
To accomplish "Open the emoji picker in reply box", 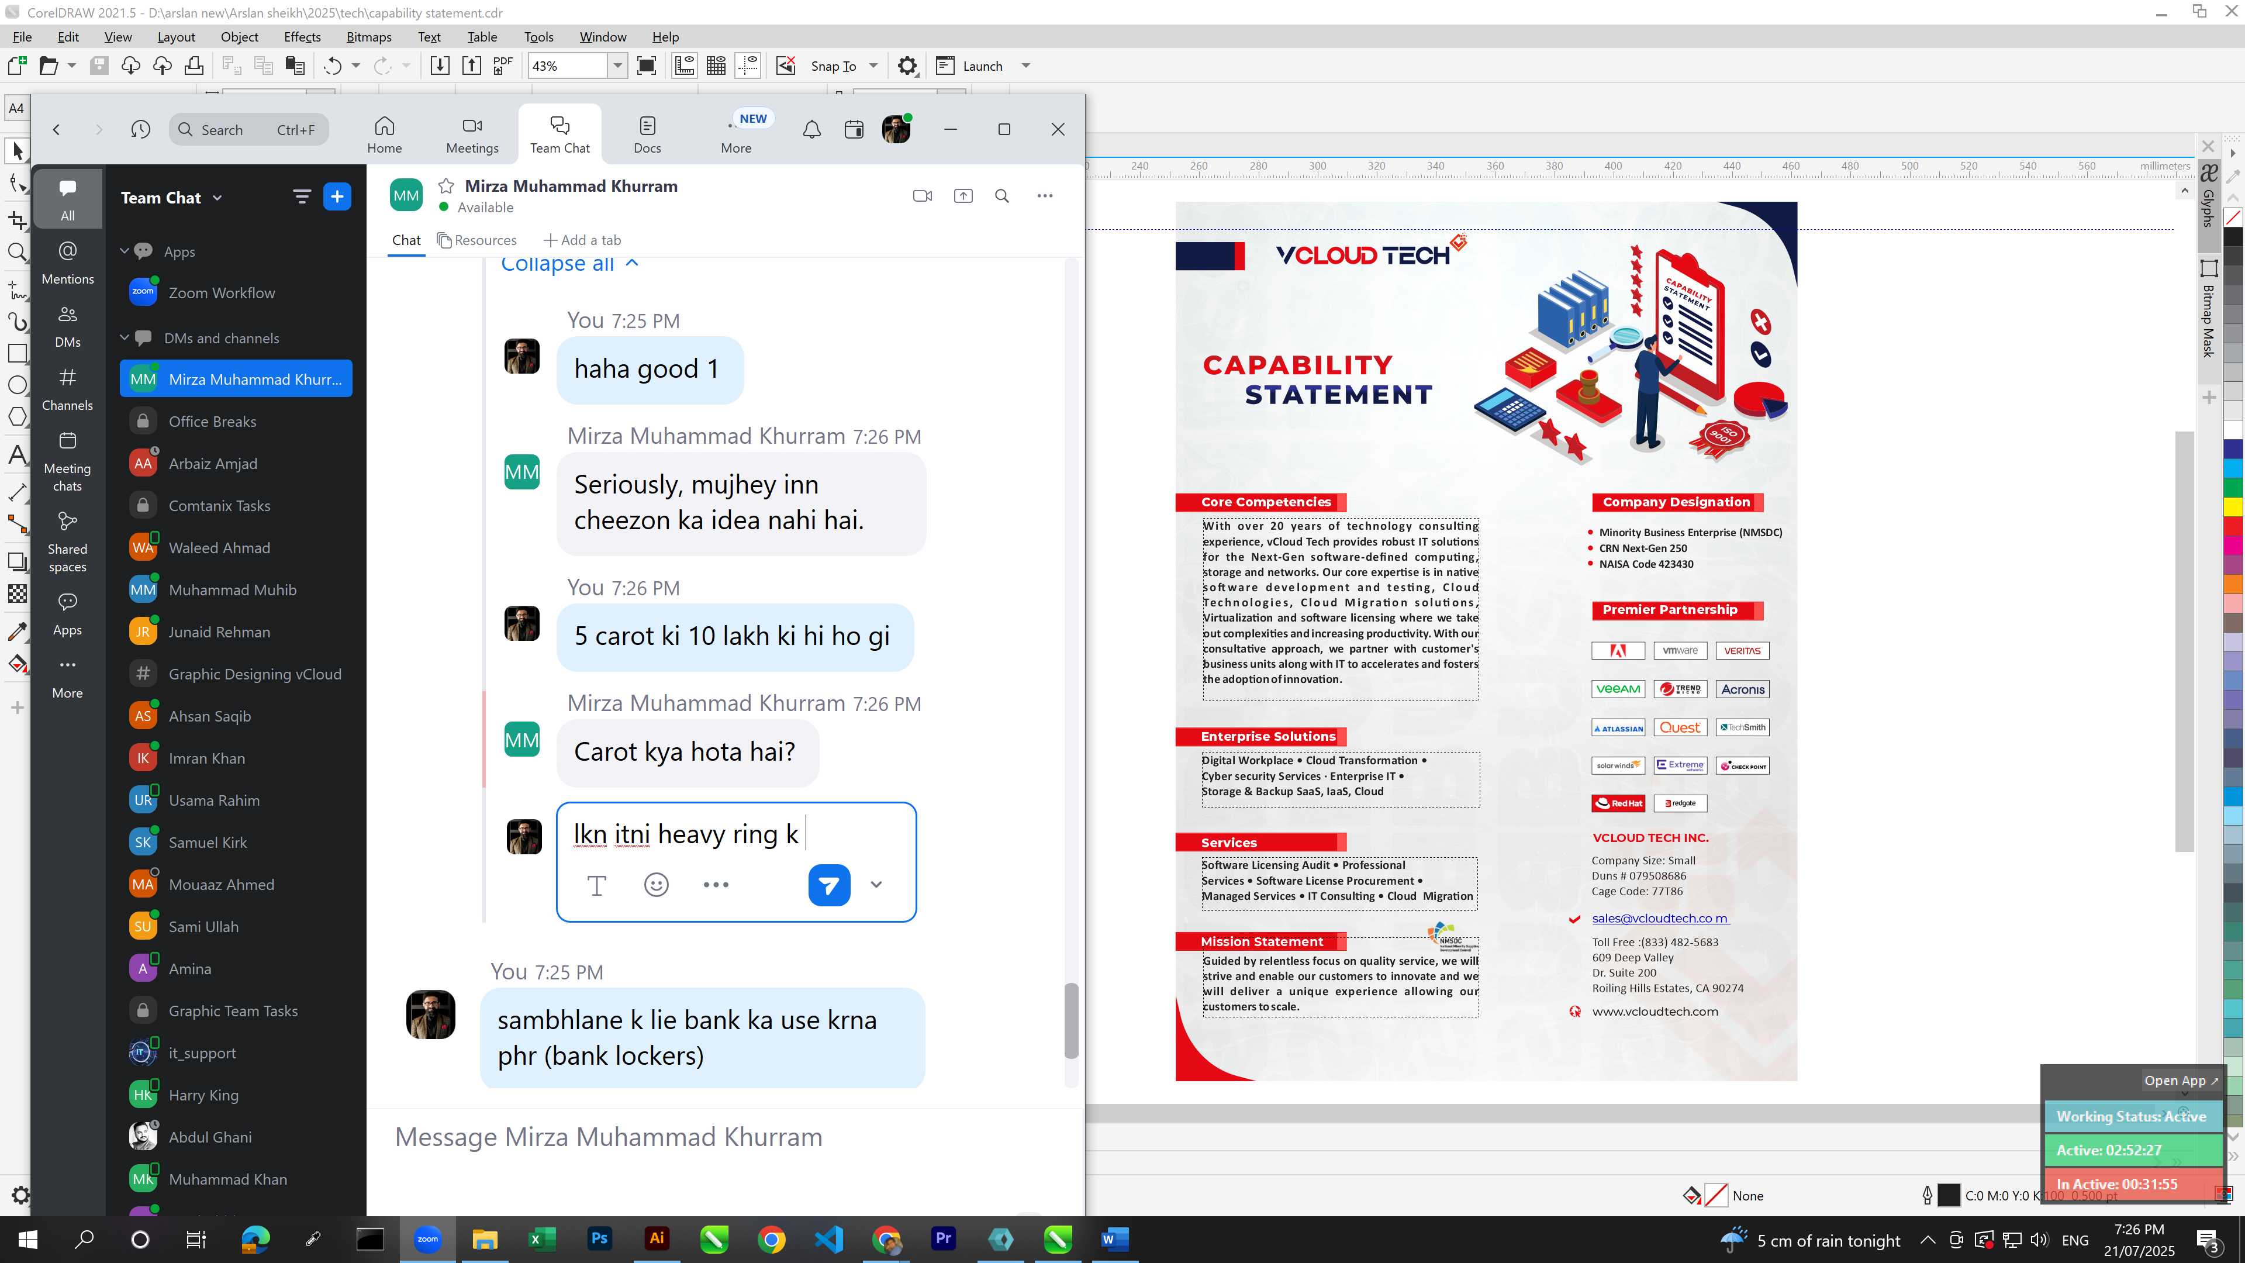I will click(x=656, y=885).
